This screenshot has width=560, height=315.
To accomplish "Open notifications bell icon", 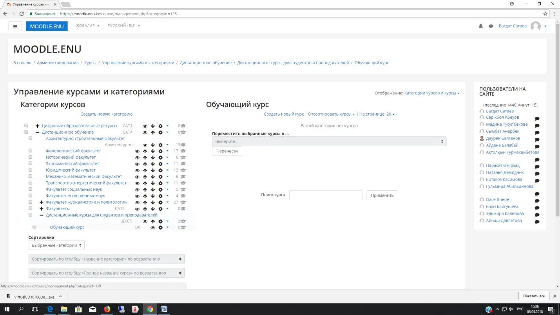I will coord(481,26).
